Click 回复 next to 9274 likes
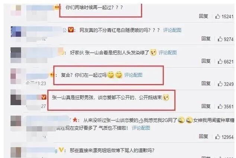Image resolution: width=236 pixels, height=158 pixels. pos(206,39)
